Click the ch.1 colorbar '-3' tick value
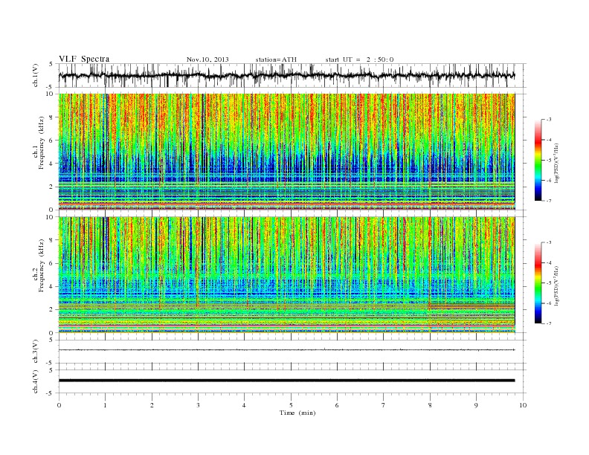 click(549, 120)
